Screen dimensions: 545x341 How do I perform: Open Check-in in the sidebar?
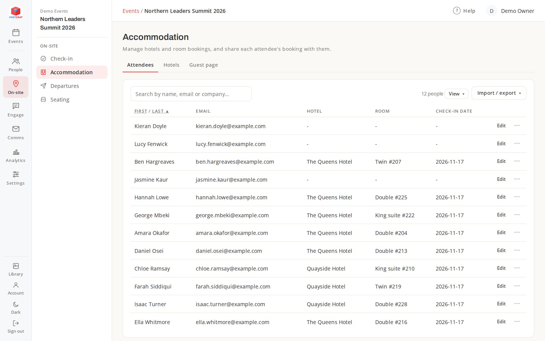point(72,59)
